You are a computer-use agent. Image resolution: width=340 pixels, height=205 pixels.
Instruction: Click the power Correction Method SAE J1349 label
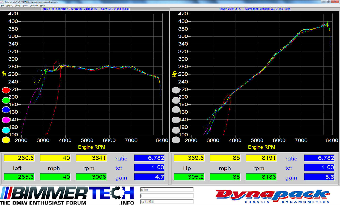click(268, 9)
